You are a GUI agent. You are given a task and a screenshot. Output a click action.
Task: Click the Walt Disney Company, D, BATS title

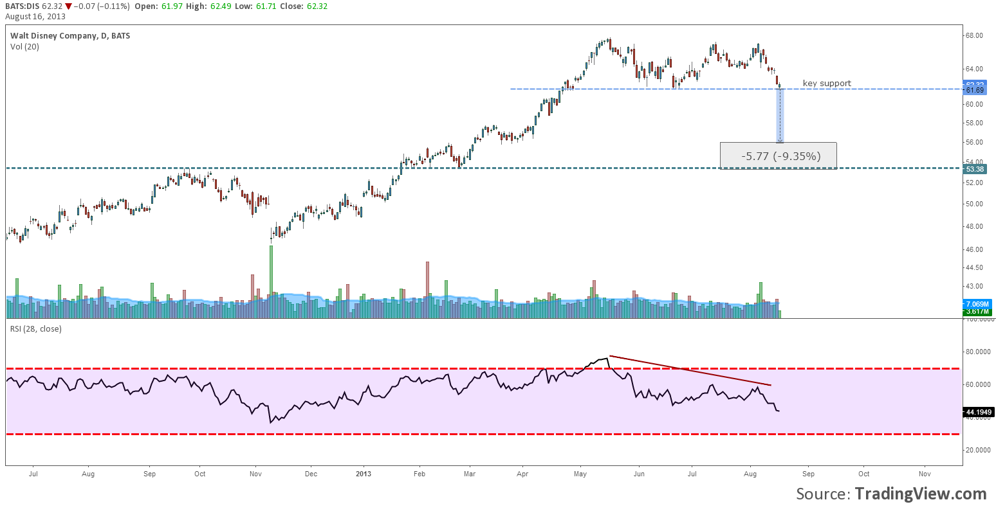70,36
